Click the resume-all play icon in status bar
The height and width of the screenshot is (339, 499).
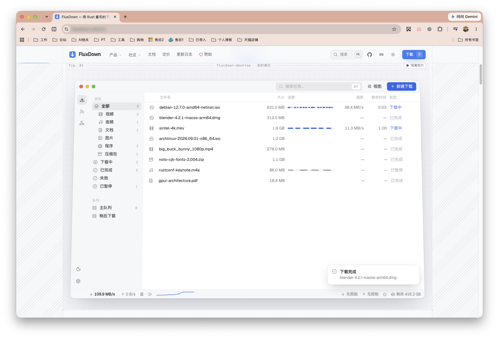click(150, 294)
